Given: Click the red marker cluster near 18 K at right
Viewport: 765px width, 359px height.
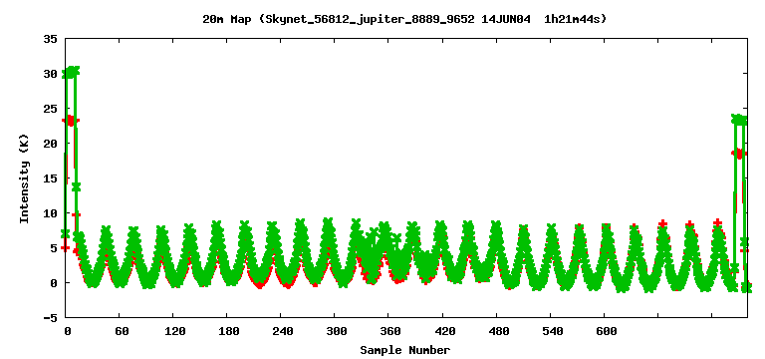Looking at the screenshot, I should 740,154.
